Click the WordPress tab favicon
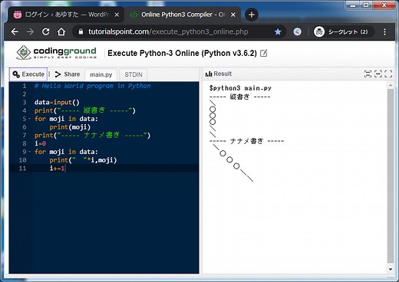This screenshot has height=282, width=399. [18, 15]
